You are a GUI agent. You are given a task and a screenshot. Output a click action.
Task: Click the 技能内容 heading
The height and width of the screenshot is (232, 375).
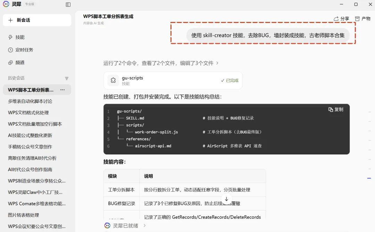click(x=115, y=162)
